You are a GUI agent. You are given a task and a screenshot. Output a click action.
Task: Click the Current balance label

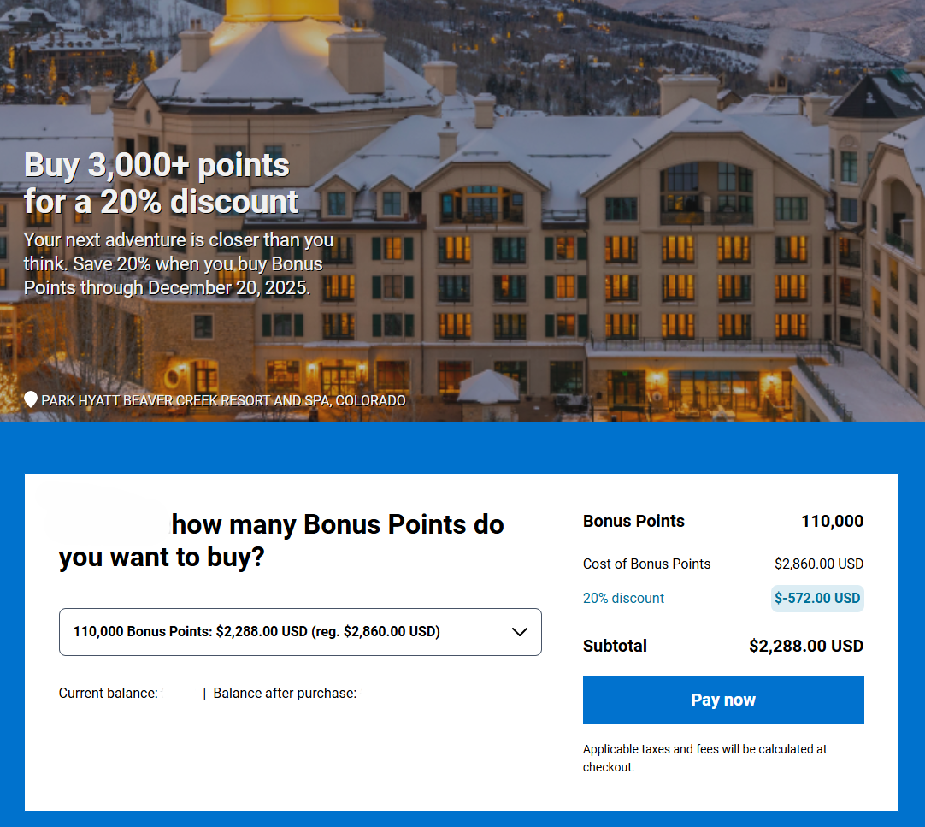tap(106, 693)
